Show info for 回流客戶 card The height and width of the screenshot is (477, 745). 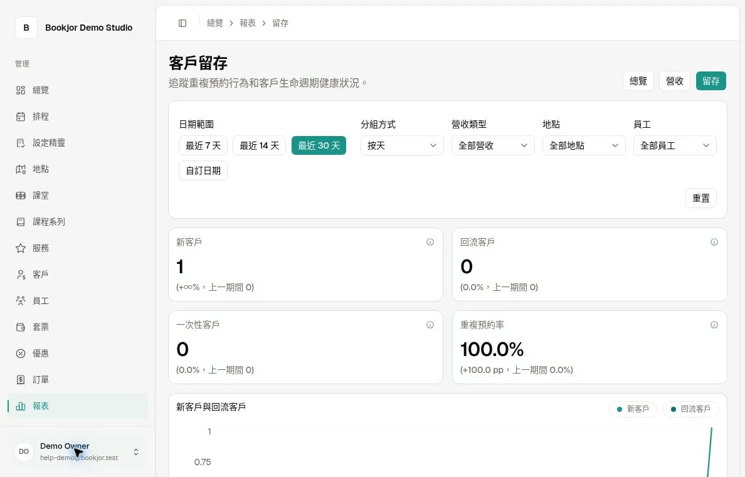714,243
